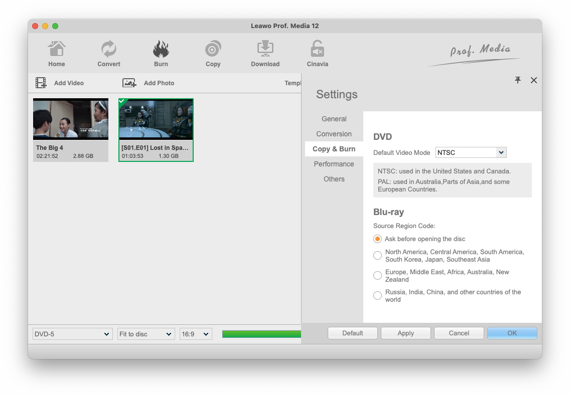Viewport: 570px width, 396px height.
Task: Switch to the General settings tab
Action: (334, 119)
